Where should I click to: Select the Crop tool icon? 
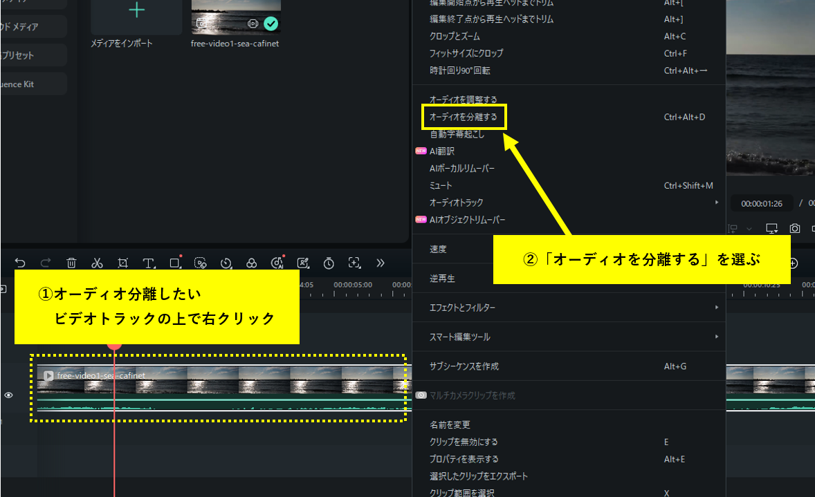[122, 263]
